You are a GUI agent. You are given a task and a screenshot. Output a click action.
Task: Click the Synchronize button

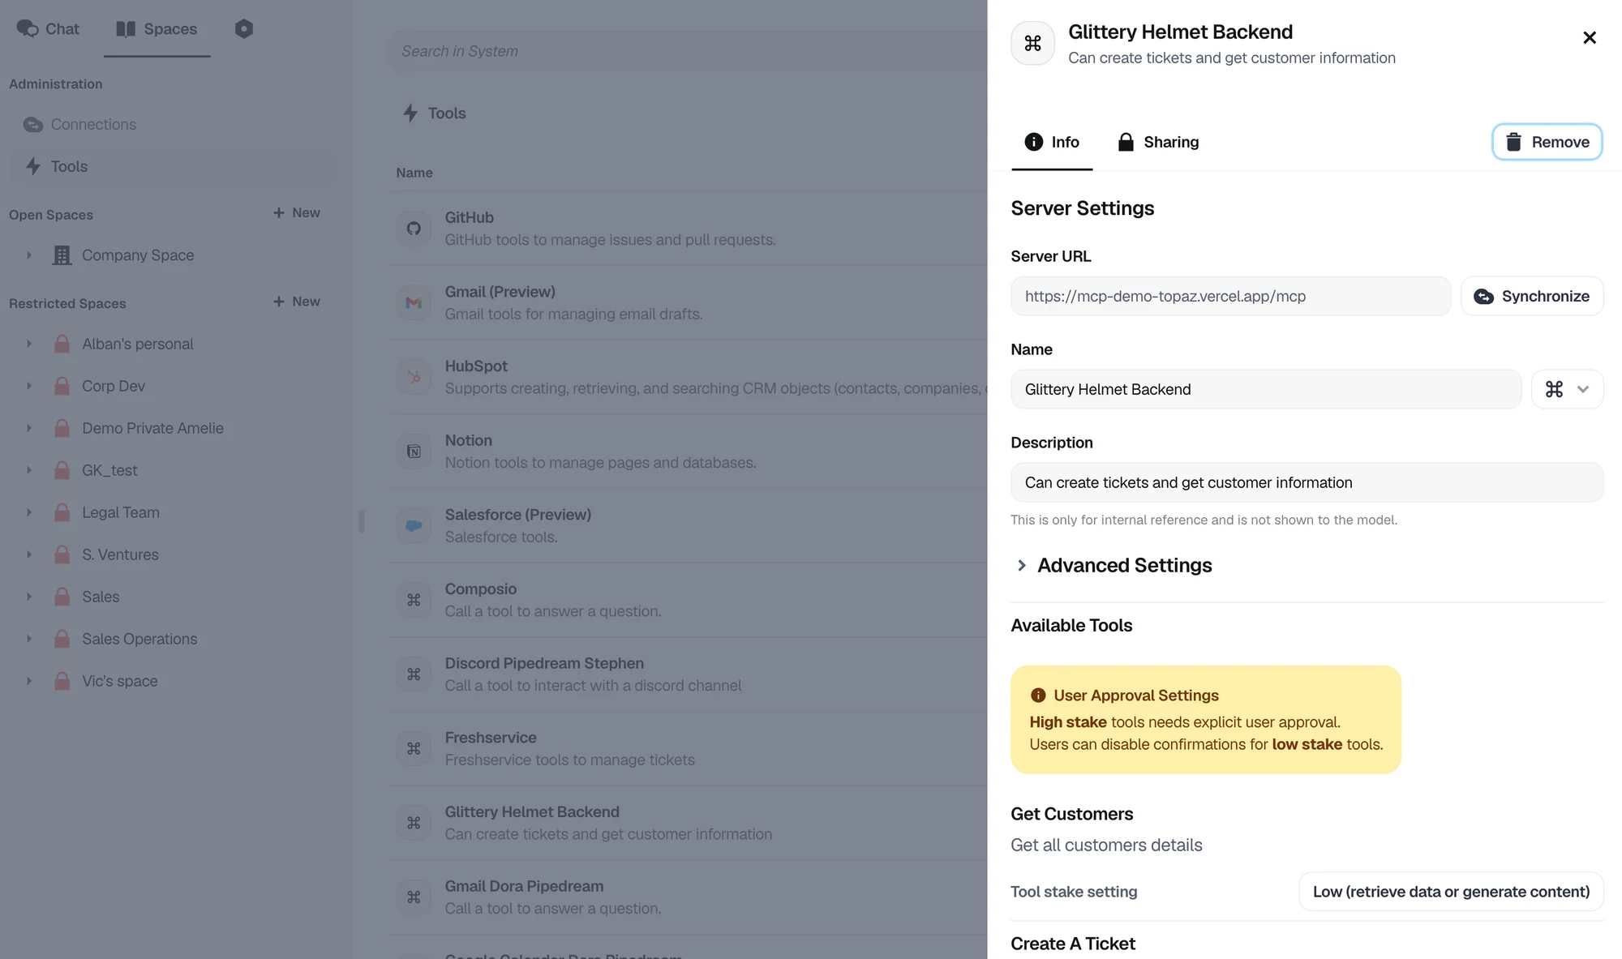pos(1531,296)
